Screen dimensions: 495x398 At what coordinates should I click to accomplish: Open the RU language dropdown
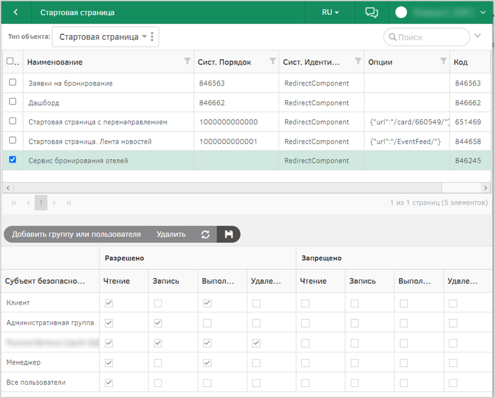click(x=330, y=12)
